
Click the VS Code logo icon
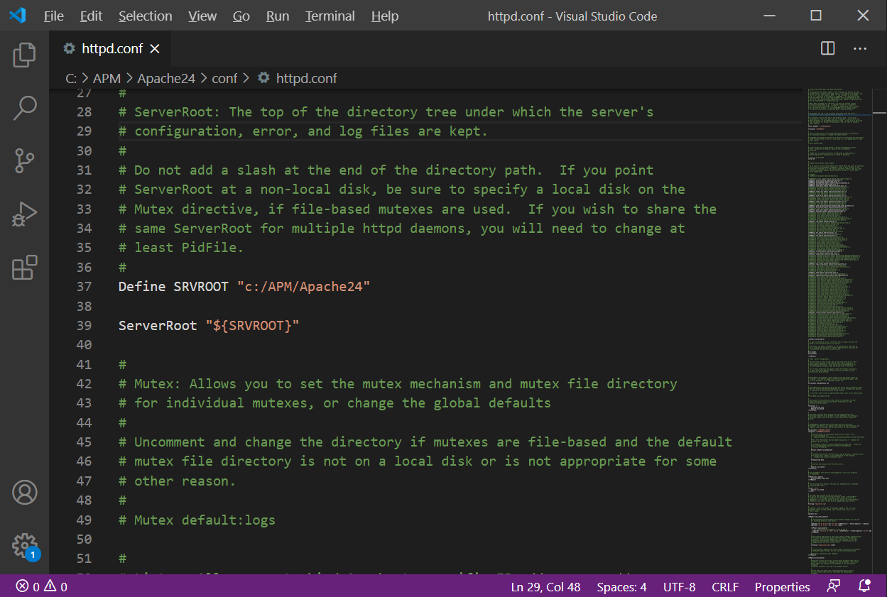click(x=17, y=15)
